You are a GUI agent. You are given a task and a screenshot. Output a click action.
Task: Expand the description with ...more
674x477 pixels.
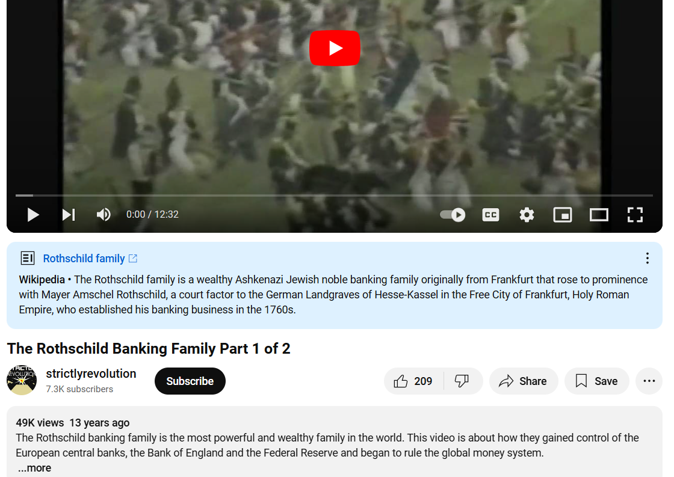[x=34, y=468]
